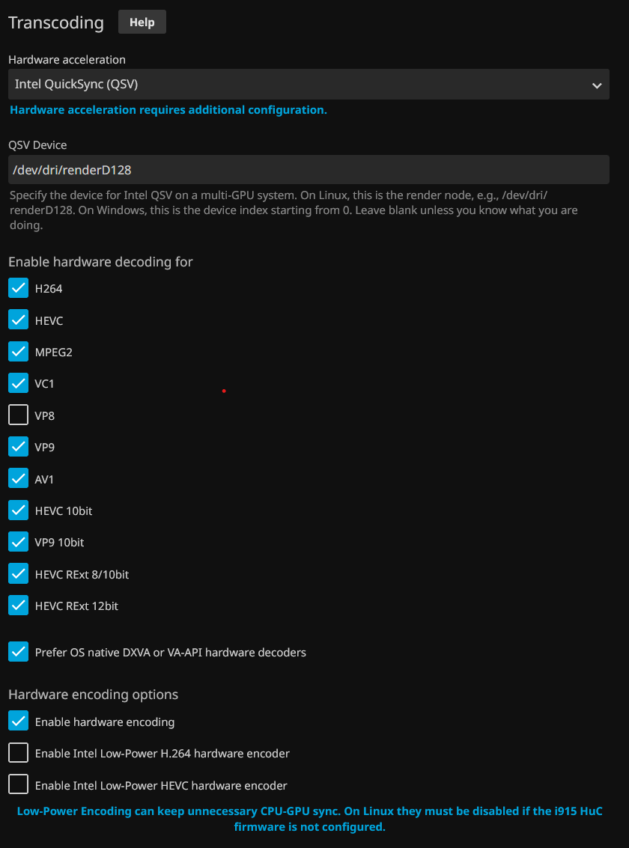
Task: Click the QSV Device input field
Action: (x=309, y=170)
